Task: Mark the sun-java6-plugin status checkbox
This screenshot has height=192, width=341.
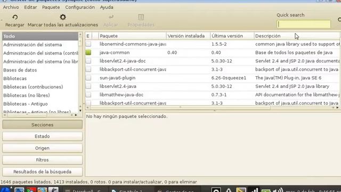Action: pyautogui.click(x=88, y=78)
